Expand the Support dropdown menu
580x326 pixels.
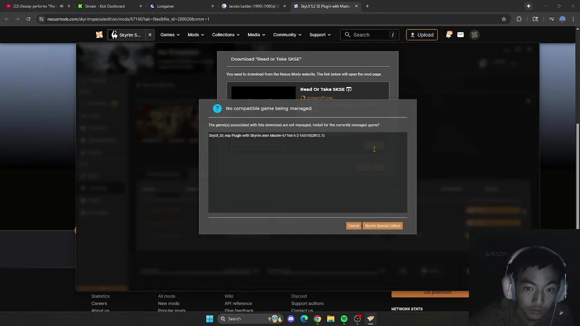pos(320,35)
